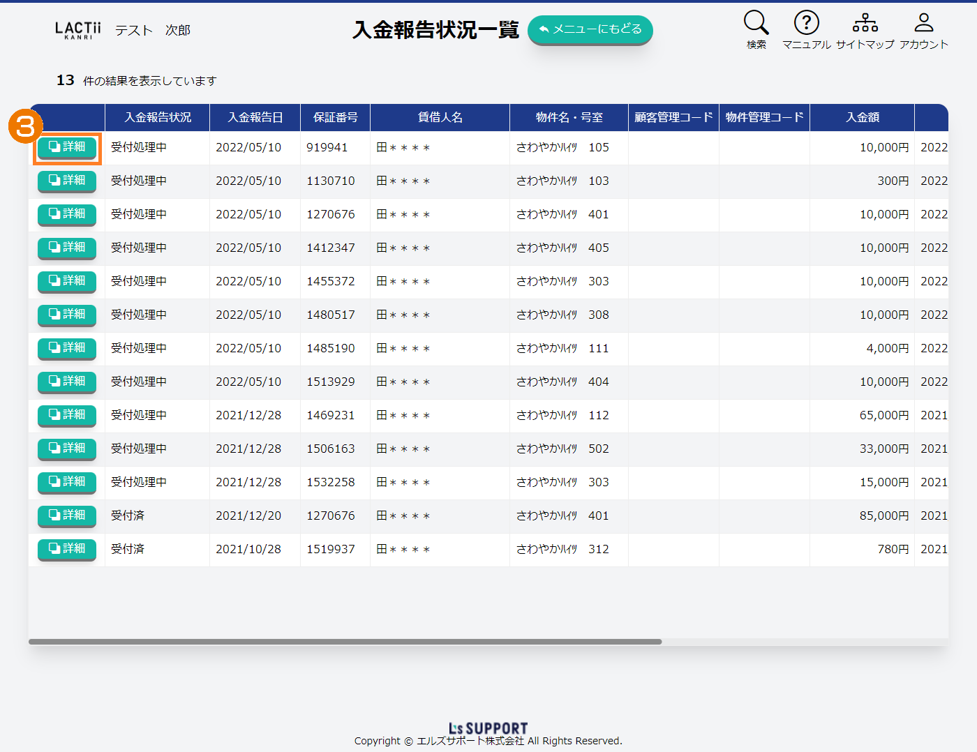Open the account profile icon
The image size is (977, 752).
(923, 24)
